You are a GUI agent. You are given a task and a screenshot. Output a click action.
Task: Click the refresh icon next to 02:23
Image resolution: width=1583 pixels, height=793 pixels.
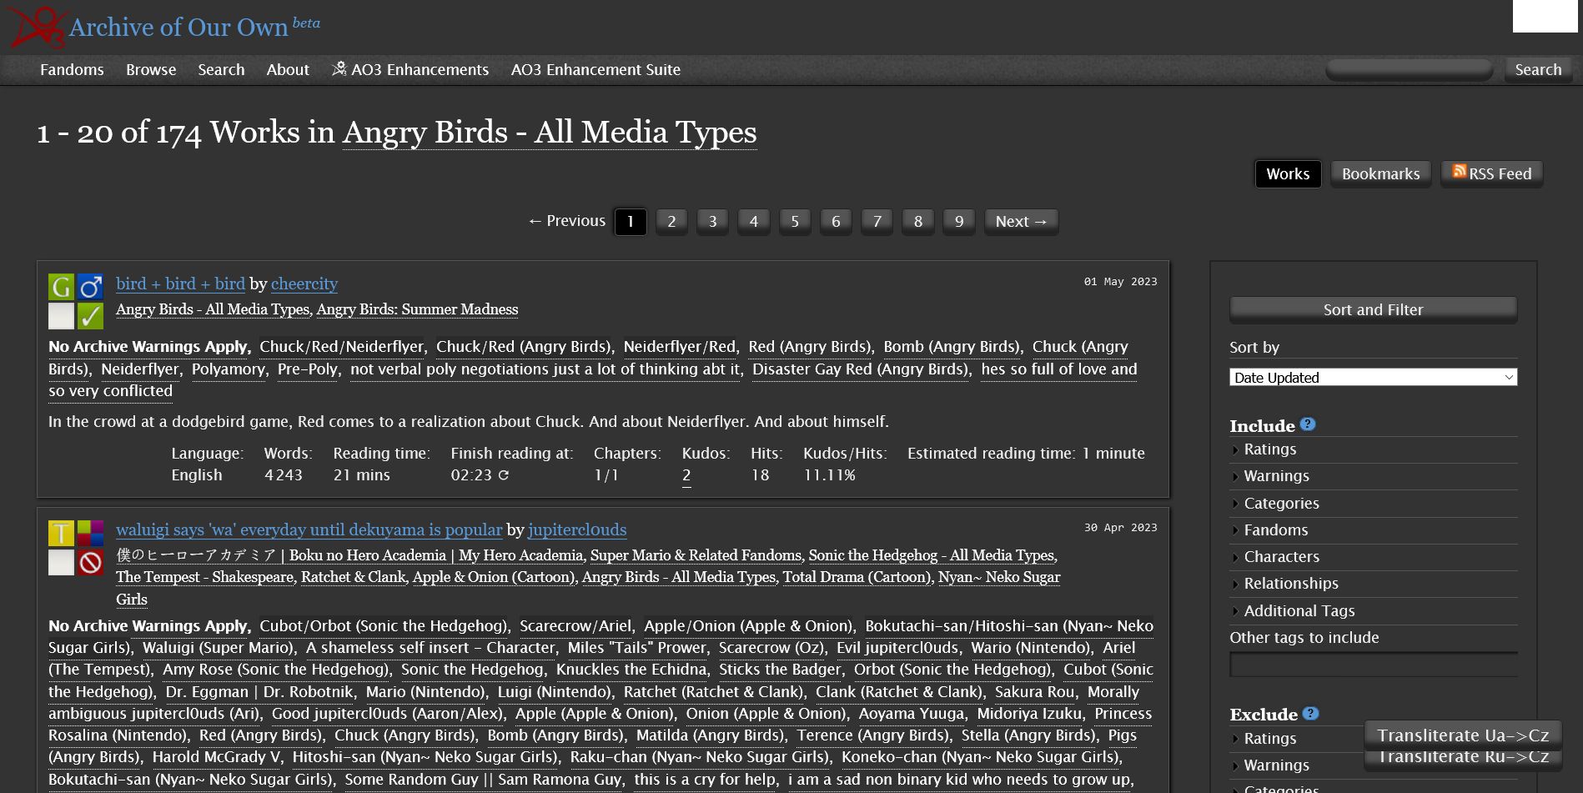coord(503,475)
